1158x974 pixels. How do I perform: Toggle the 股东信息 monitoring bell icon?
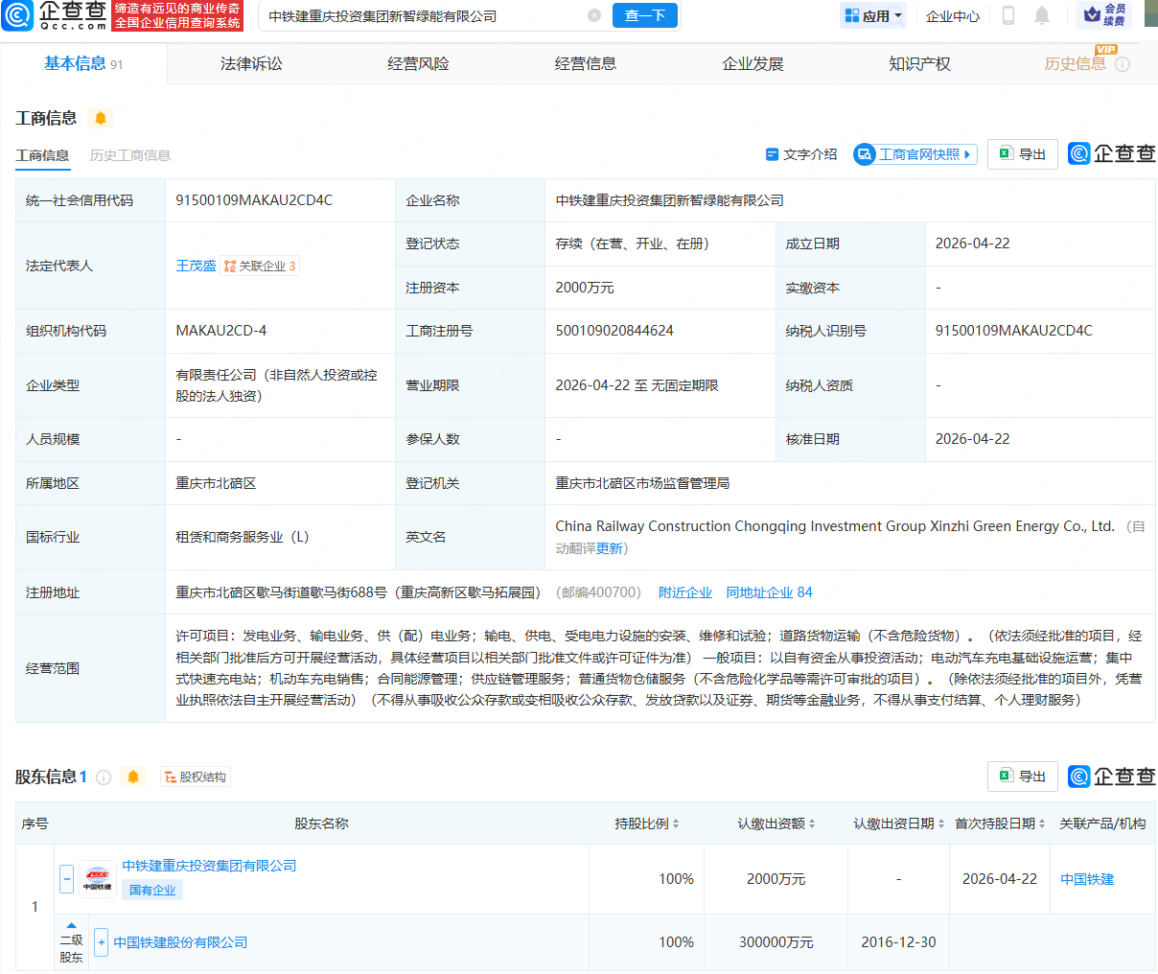tap(133, 777)
